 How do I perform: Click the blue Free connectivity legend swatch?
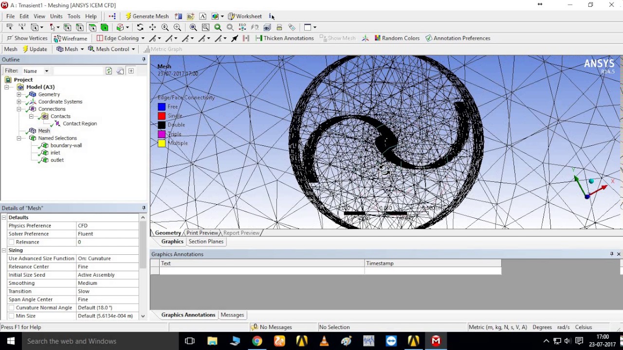pos(162,106)
